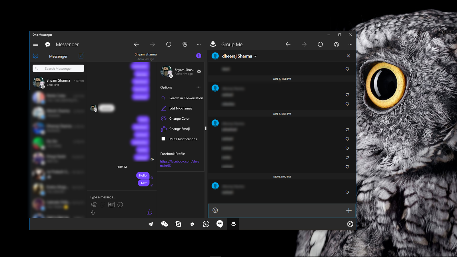The width and height of the screenshot is (457, 257).
Task: Expand Options ellipsis menu
Action: pos(199,87)
